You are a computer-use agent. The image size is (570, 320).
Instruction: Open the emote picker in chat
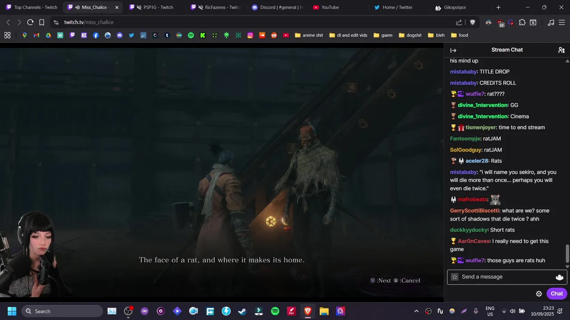coord(560,277)
